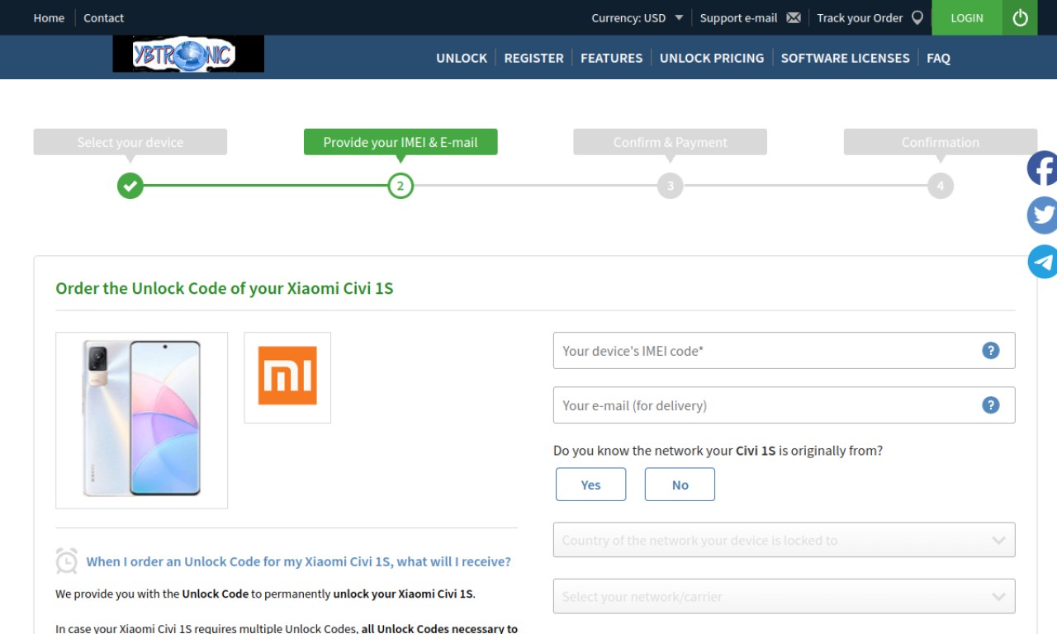Focus the device IMEI code field

[784, 351]
